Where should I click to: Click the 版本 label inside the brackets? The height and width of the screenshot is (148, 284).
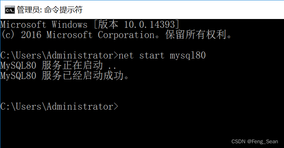click(x=108, y=24)
